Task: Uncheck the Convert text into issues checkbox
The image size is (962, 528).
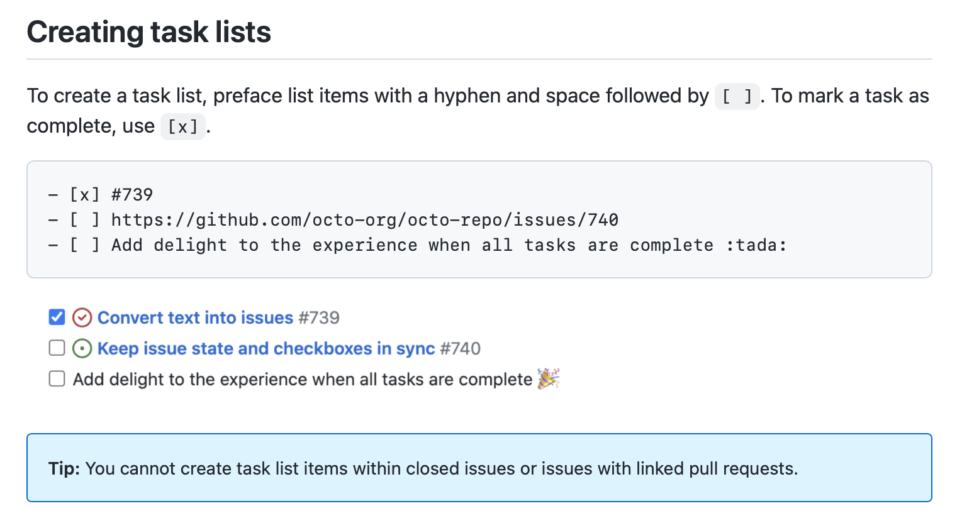Action: point(57,317)
